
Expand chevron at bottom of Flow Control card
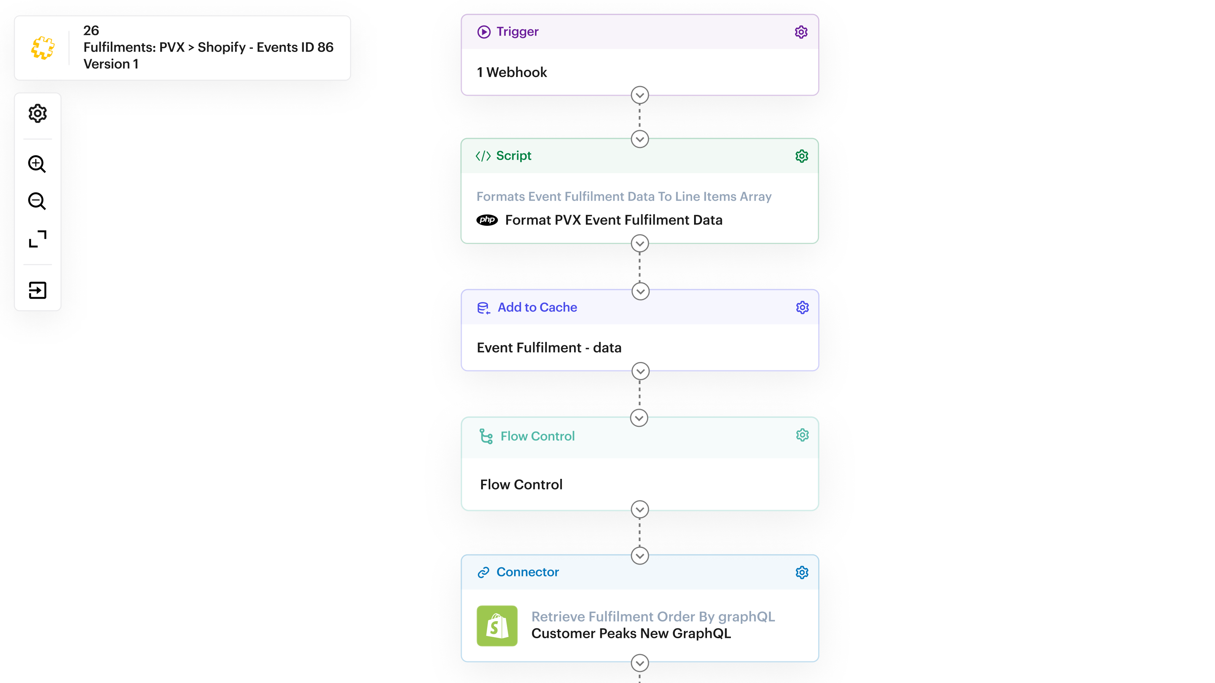[639, 510]
